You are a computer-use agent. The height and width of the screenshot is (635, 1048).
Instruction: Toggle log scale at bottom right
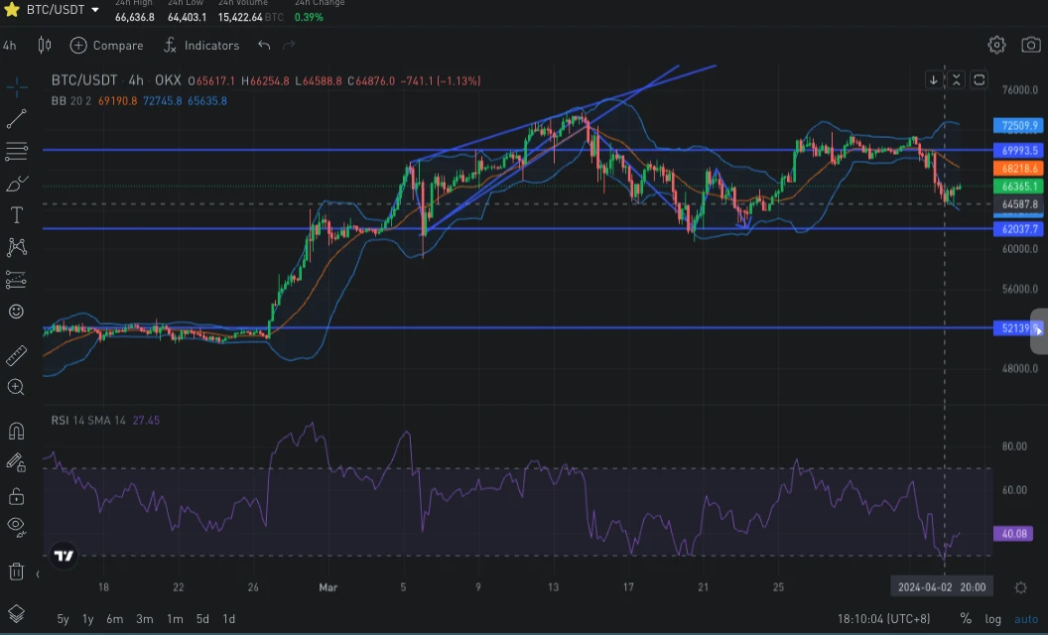coord(993,619)
